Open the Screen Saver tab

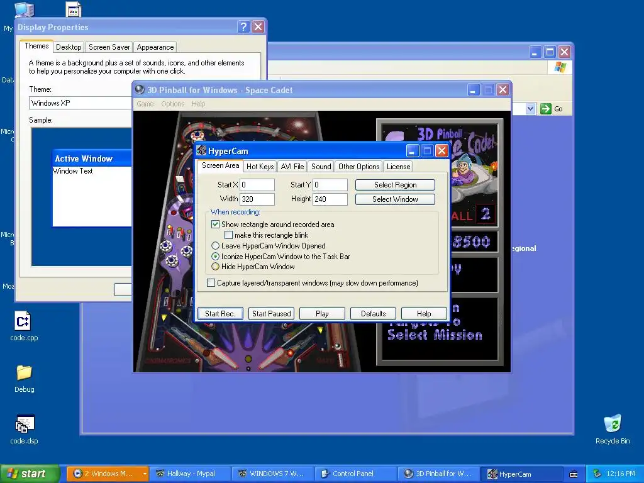click(109, 47)
